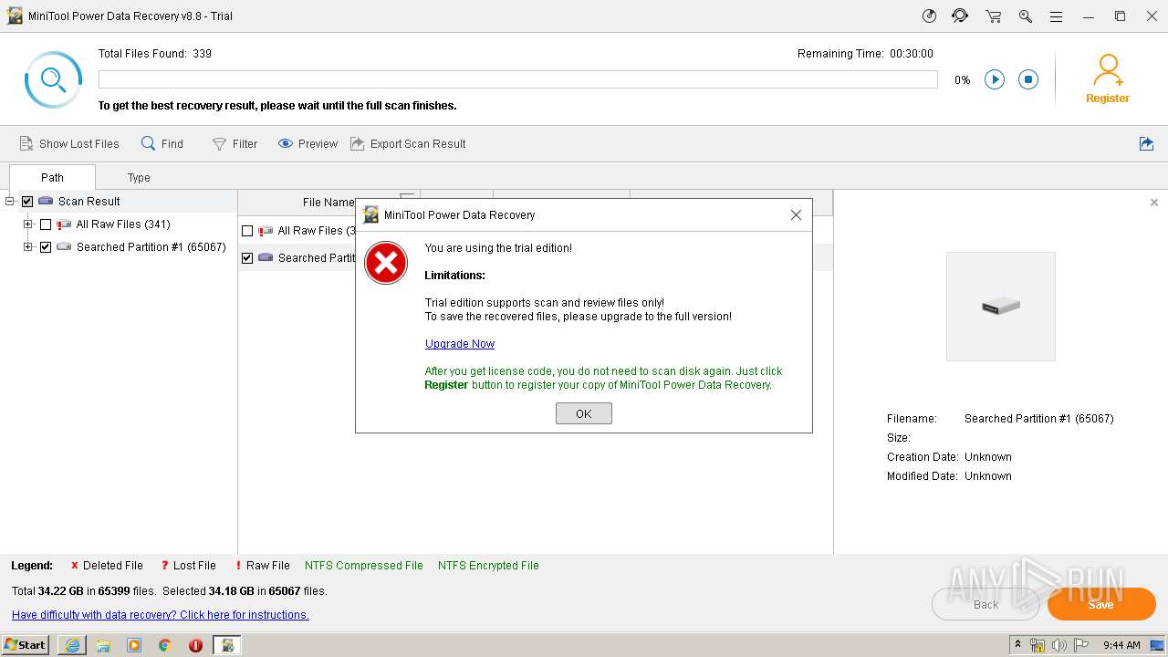Image resolution: width=1168 pixels, height=657 pixels.
Task: Switch to the Path tab
Action: click(52, 177)
